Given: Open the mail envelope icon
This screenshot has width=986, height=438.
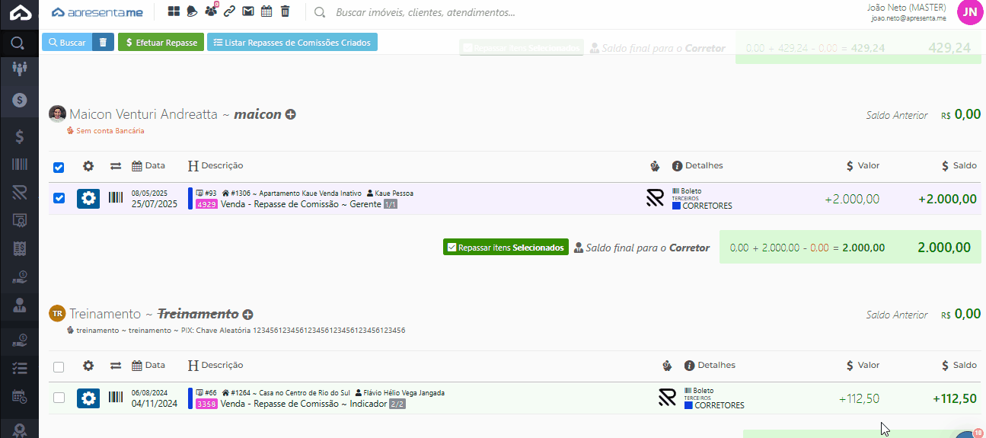Looking at the screenshot, I should tap(247, 11).
